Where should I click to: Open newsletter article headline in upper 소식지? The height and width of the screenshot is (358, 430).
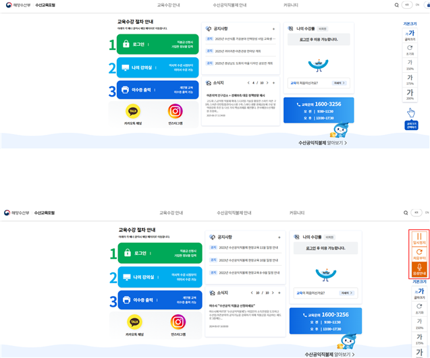[x=236, y=95]
